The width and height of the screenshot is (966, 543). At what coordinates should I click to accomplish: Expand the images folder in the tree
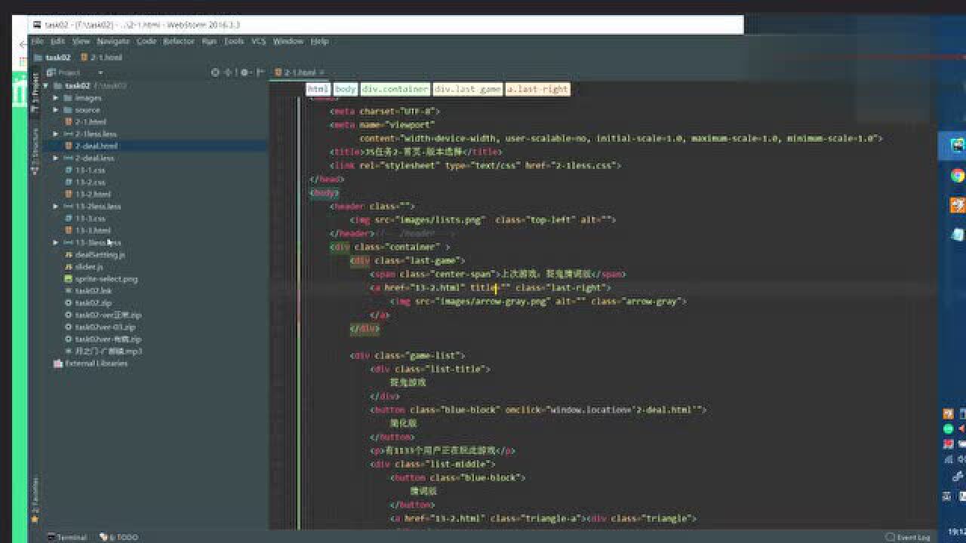56,98
